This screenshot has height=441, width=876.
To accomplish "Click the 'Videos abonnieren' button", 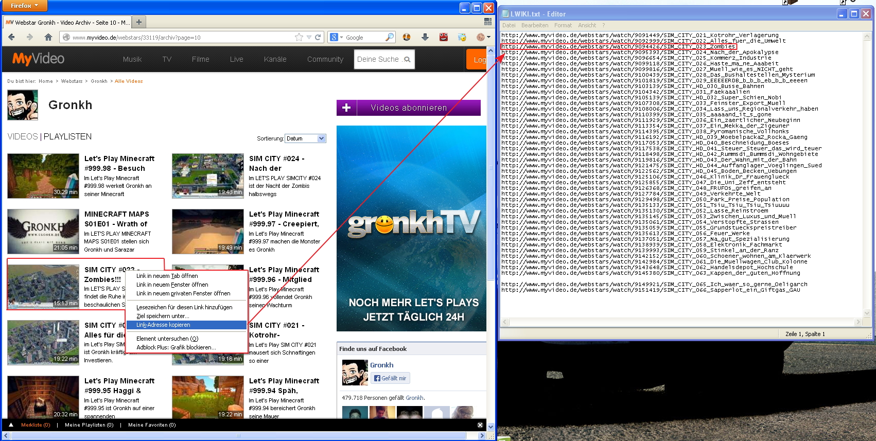I will [408, 108].
